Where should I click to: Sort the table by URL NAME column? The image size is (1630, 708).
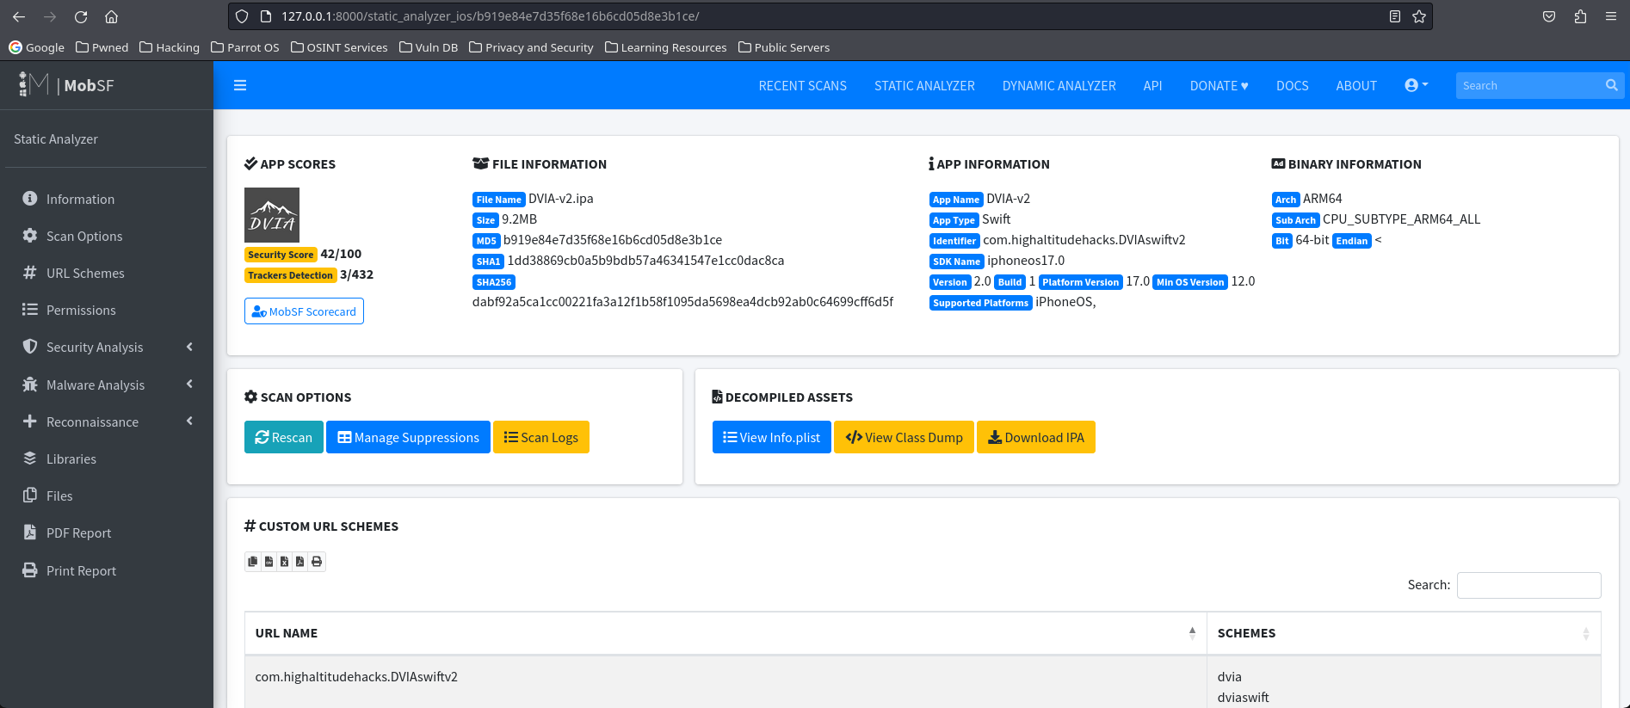pyautogui.click(x=725, y=633)
